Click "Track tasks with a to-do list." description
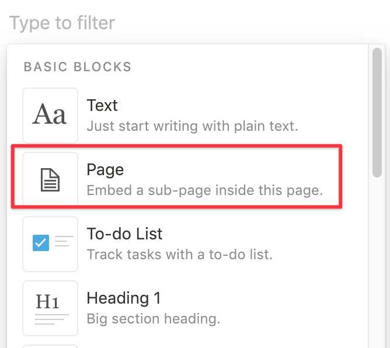Image resolution: width=390 pixels, height=348 pixels. click(179, 255)
